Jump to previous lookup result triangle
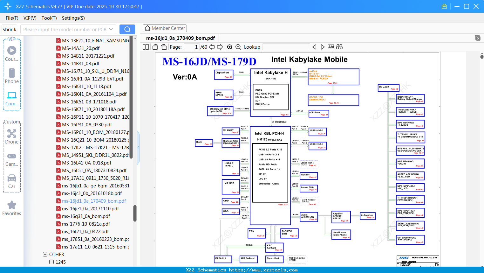This screenshot has width=484, height=273. 314,47
